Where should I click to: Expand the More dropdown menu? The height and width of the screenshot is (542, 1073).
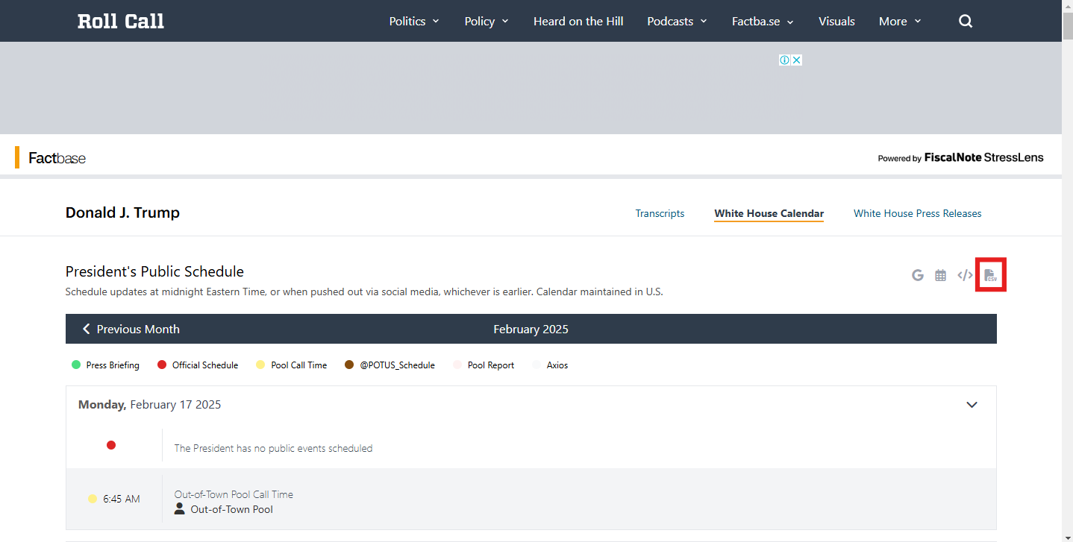(x=900, y=21)
